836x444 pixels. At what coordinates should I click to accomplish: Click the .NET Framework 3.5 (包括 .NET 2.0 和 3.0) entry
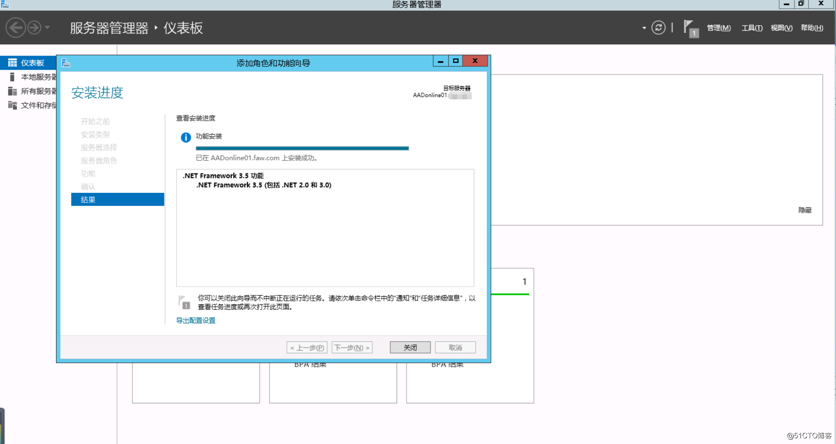click(x=264, y=185)
